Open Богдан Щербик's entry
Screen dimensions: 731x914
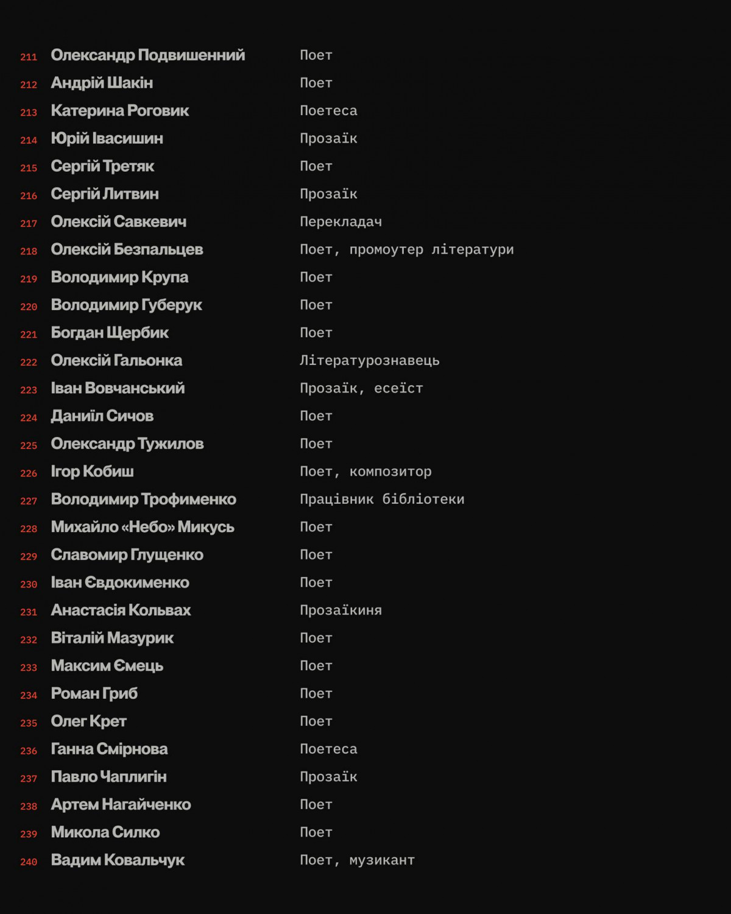110,333
